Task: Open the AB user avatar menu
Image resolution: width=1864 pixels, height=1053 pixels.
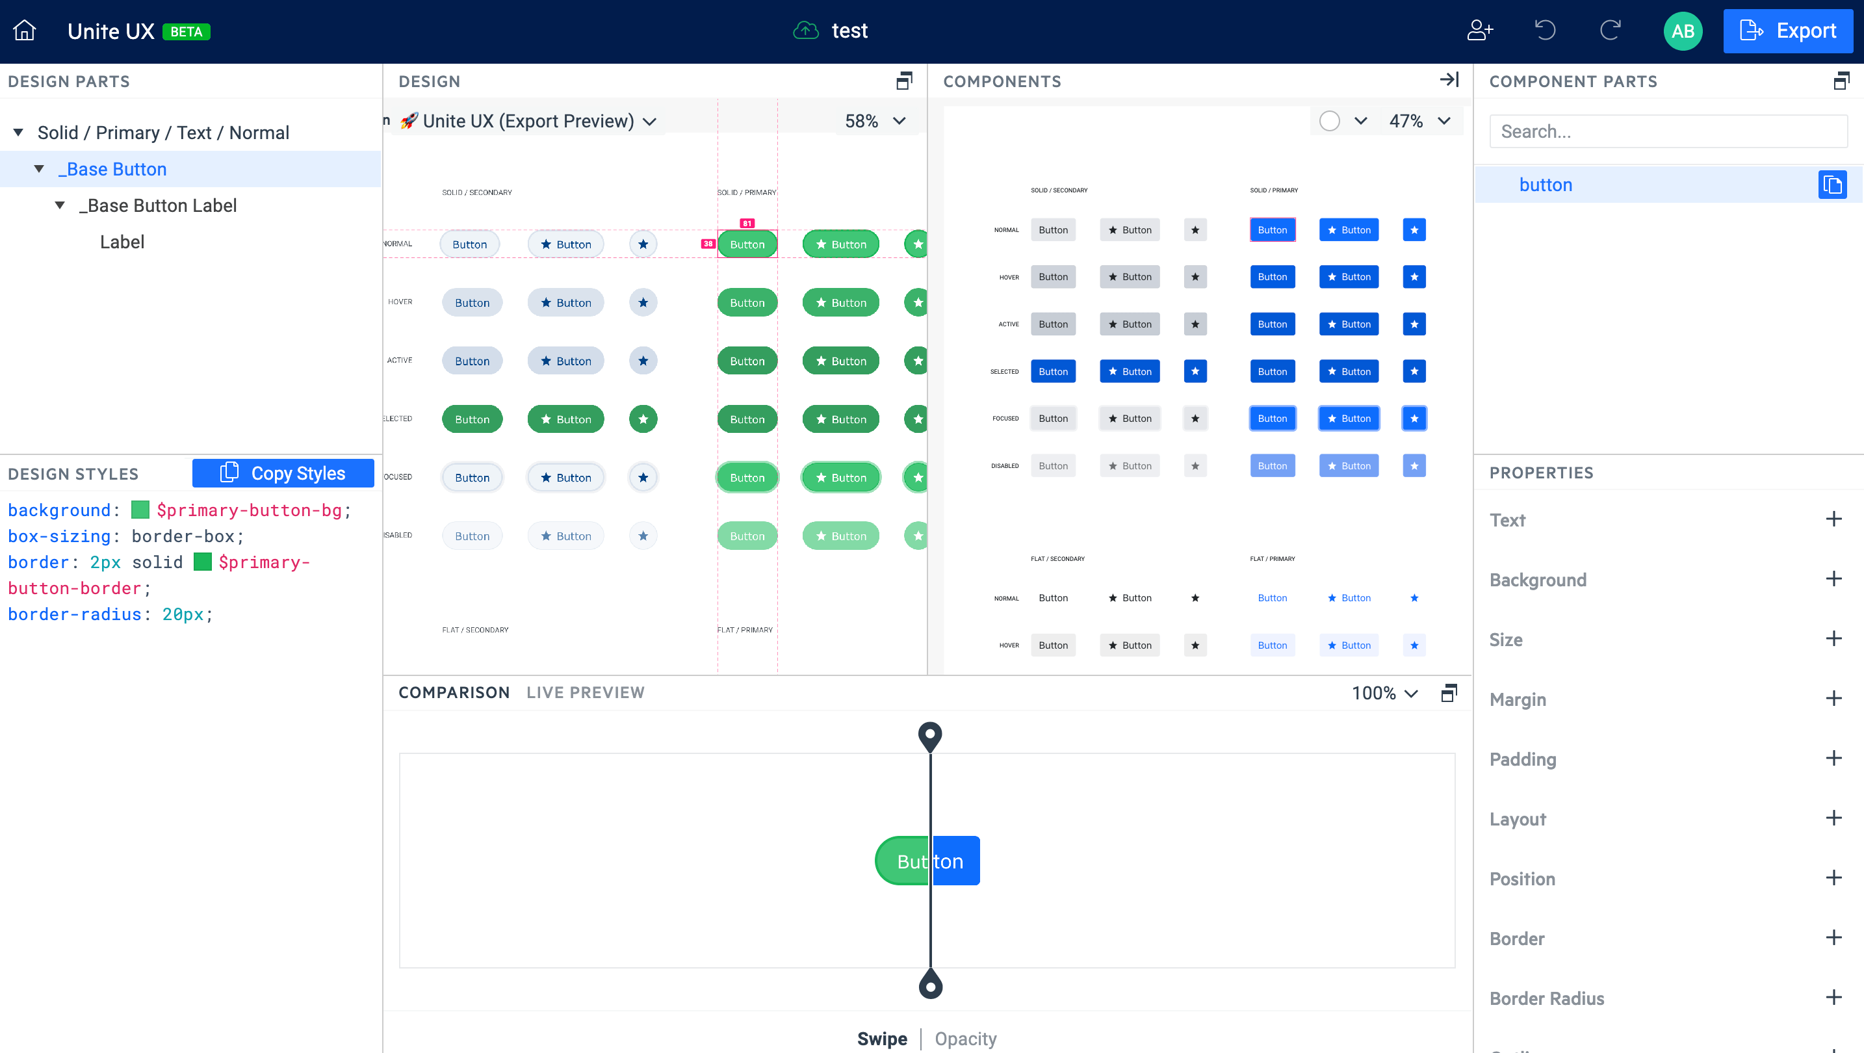Action: pyautogui.click(x=1683, y=31)
